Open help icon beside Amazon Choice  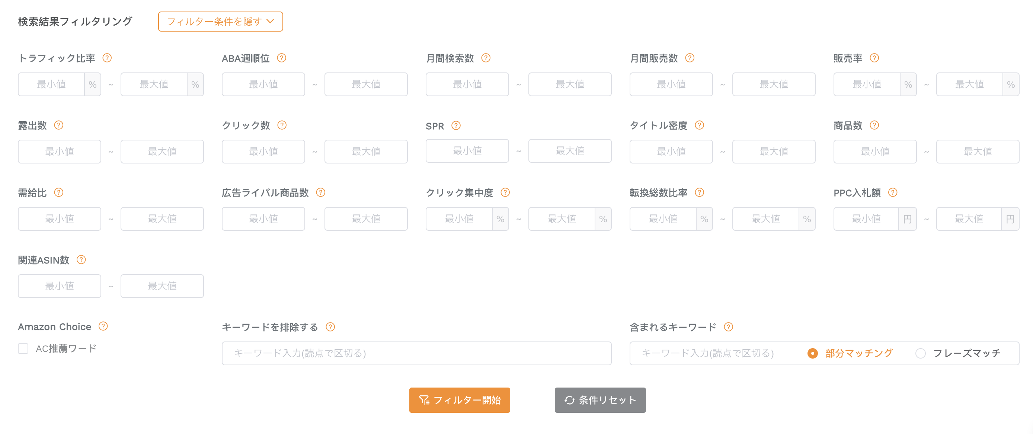(103, 326)
